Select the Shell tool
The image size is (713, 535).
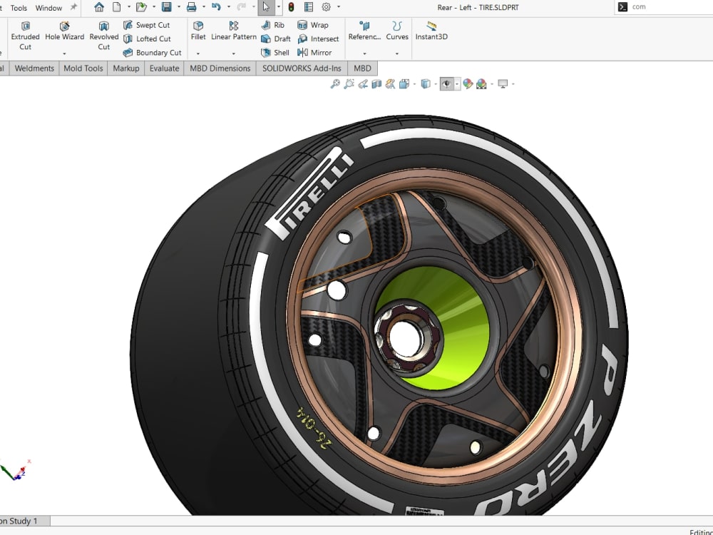tap(275, 53)
